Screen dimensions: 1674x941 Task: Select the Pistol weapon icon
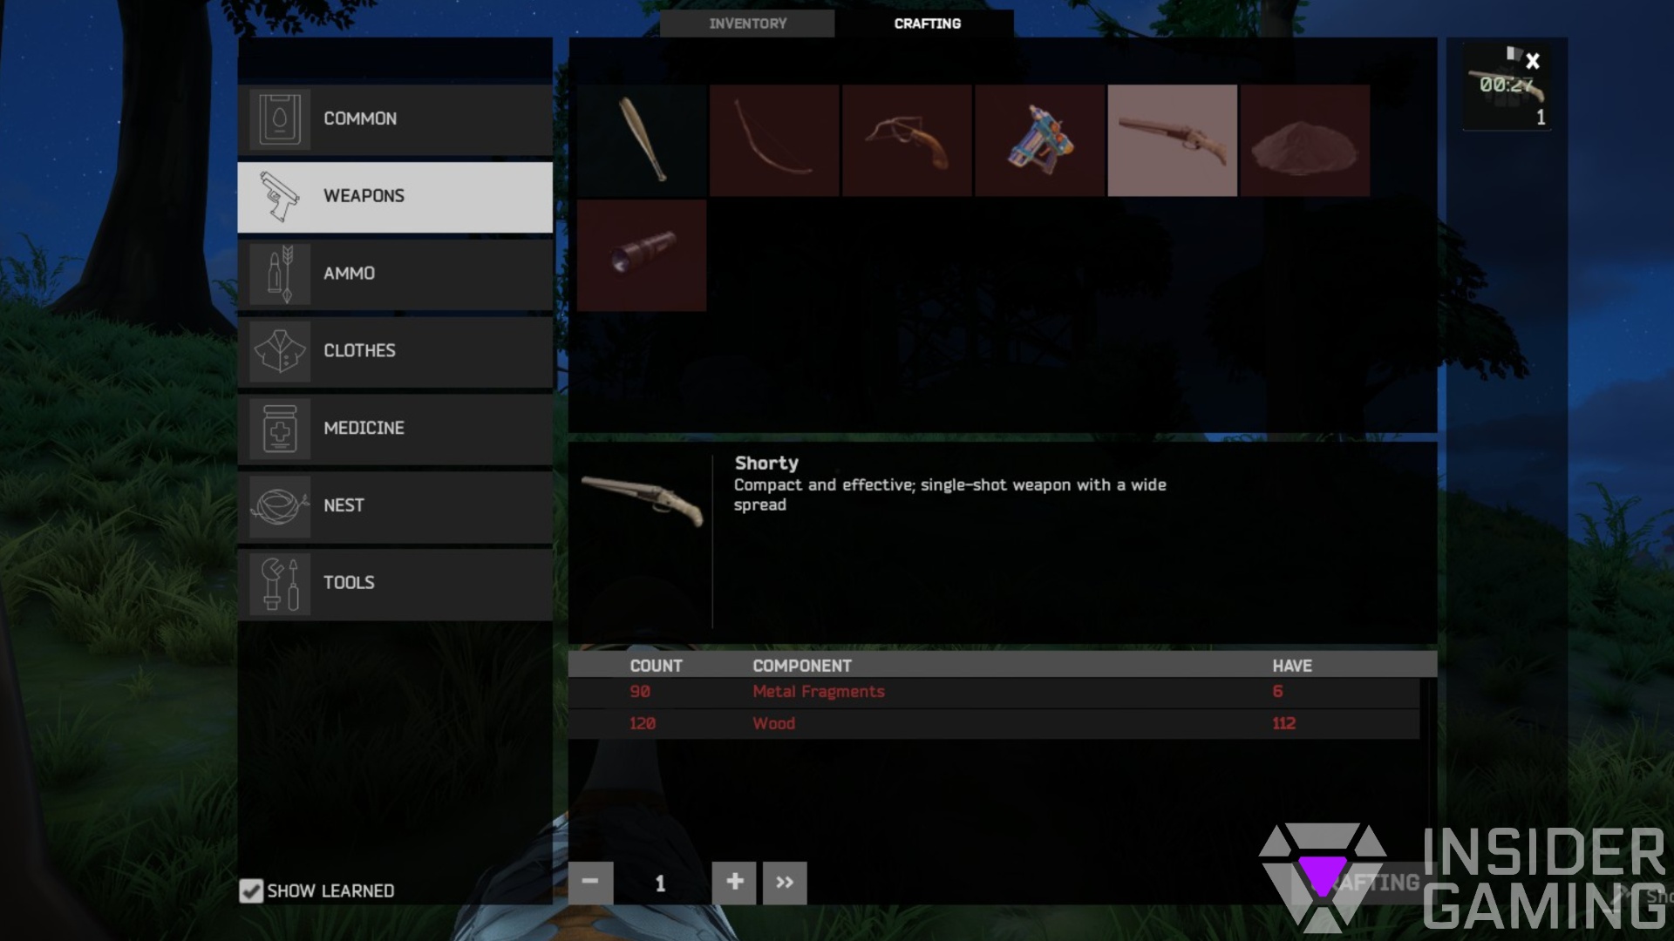(907, 137)
